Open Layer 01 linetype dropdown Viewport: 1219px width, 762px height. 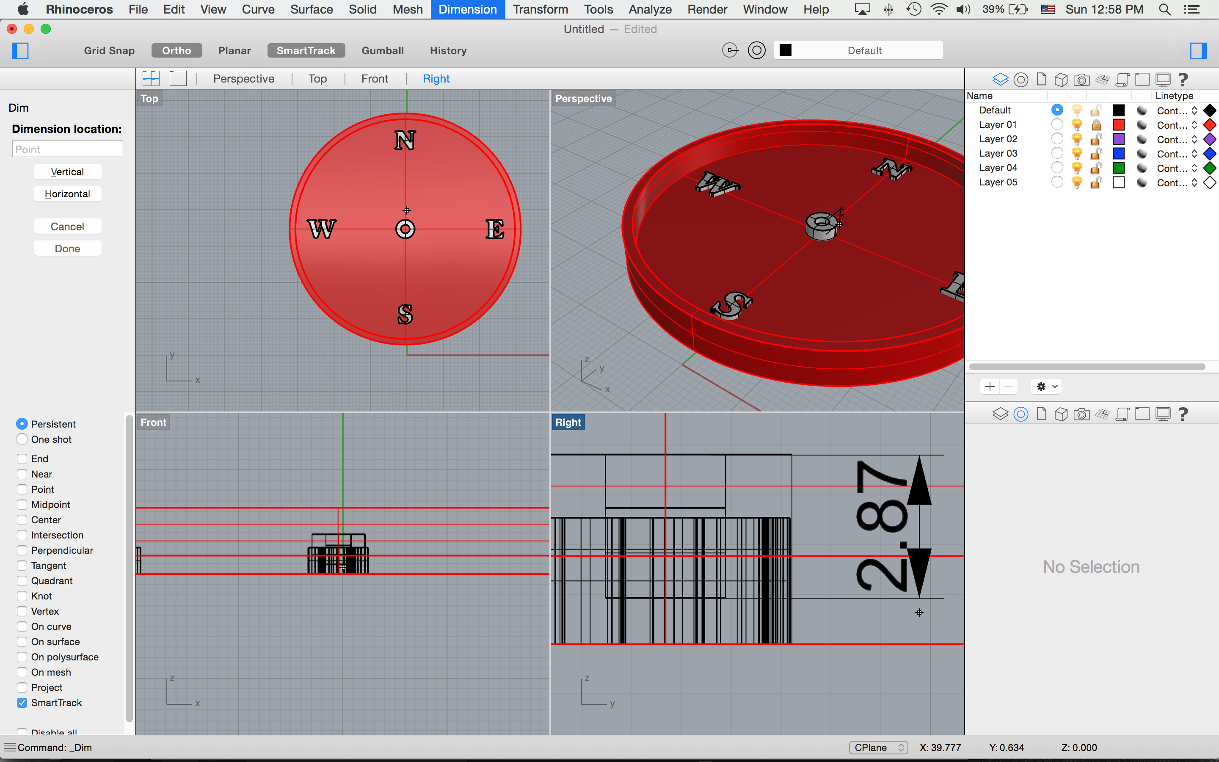click(1177, 125)
